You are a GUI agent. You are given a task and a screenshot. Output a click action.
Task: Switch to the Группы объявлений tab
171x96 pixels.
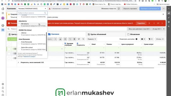coord(106,34)
